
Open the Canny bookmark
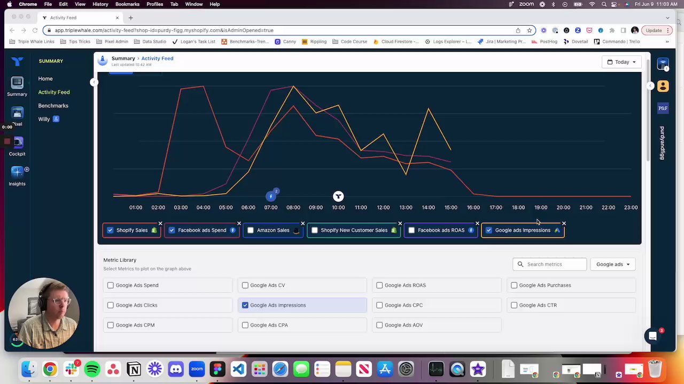click(x=285, y=42)
